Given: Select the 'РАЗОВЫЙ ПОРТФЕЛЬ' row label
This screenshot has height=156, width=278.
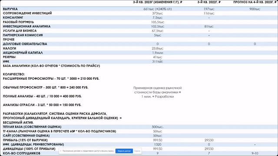Looking at the screenshot, I should 18,22.
